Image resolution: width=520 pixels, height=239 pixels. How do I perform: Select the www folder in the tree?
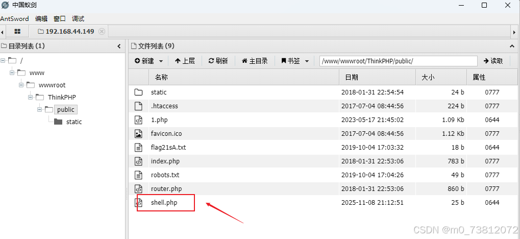[37, 73]
